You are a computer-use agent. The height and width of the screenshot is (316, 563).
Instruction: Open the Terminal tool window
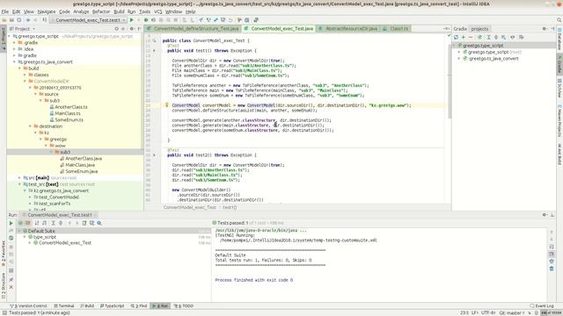coord(64,306)
